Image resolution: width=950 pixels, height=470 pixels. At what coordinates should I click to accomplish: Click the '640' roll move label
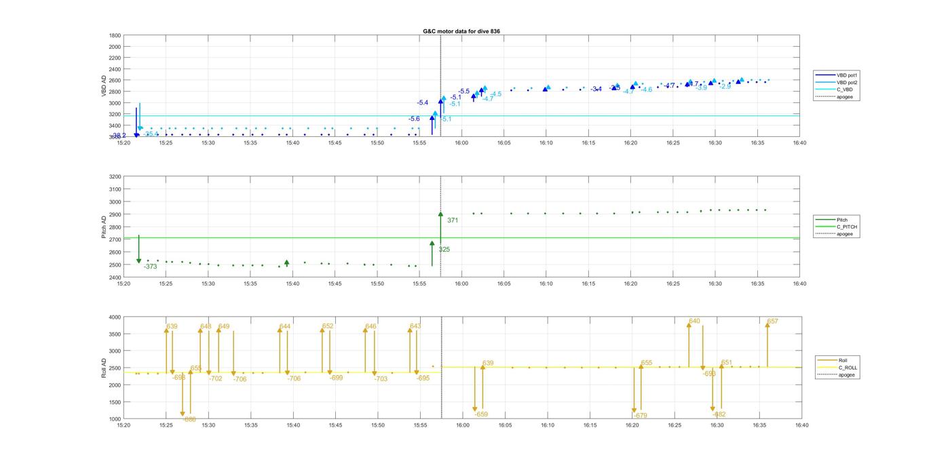[x=694, y=321]
